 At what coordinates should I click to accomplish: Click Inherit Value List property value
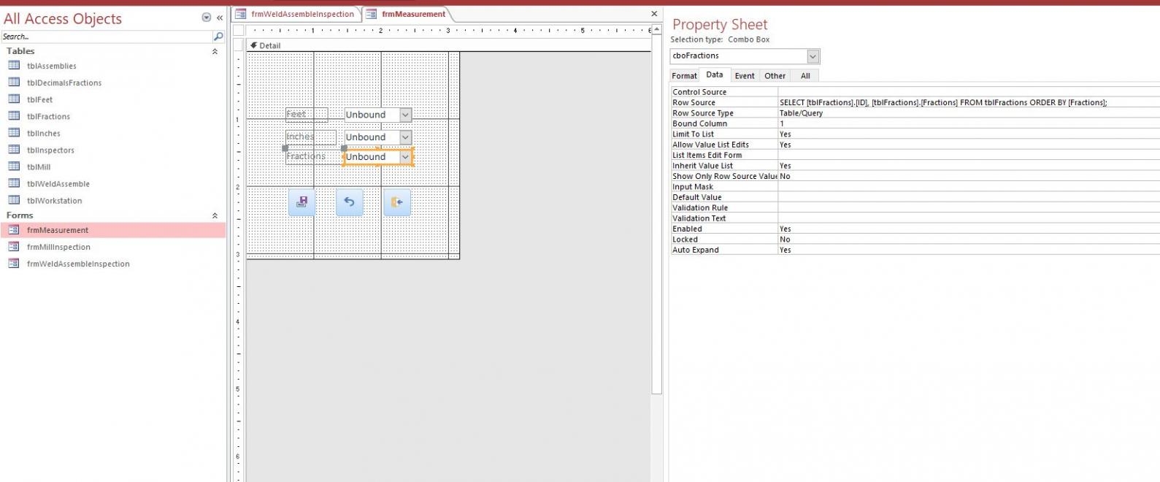[968, 166]
